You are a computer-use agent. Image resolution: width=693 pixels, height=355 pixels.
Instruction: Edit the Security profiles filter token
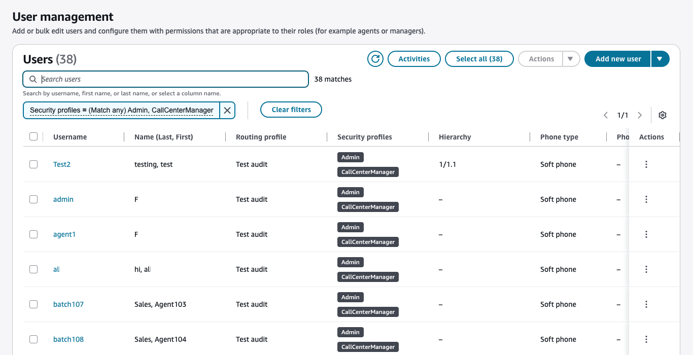point(122,110)
